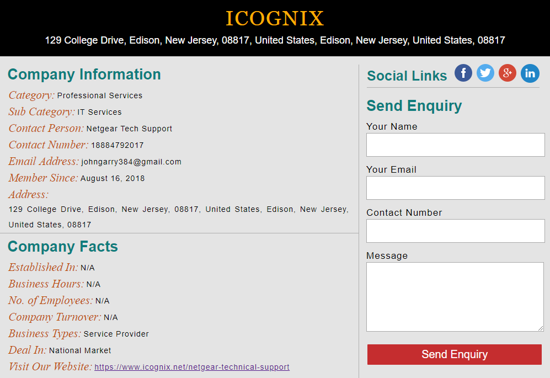Screen dimensions: 550x378
Task: Submit the form with Send Enquiry button
Action: [x=454, y=354]
